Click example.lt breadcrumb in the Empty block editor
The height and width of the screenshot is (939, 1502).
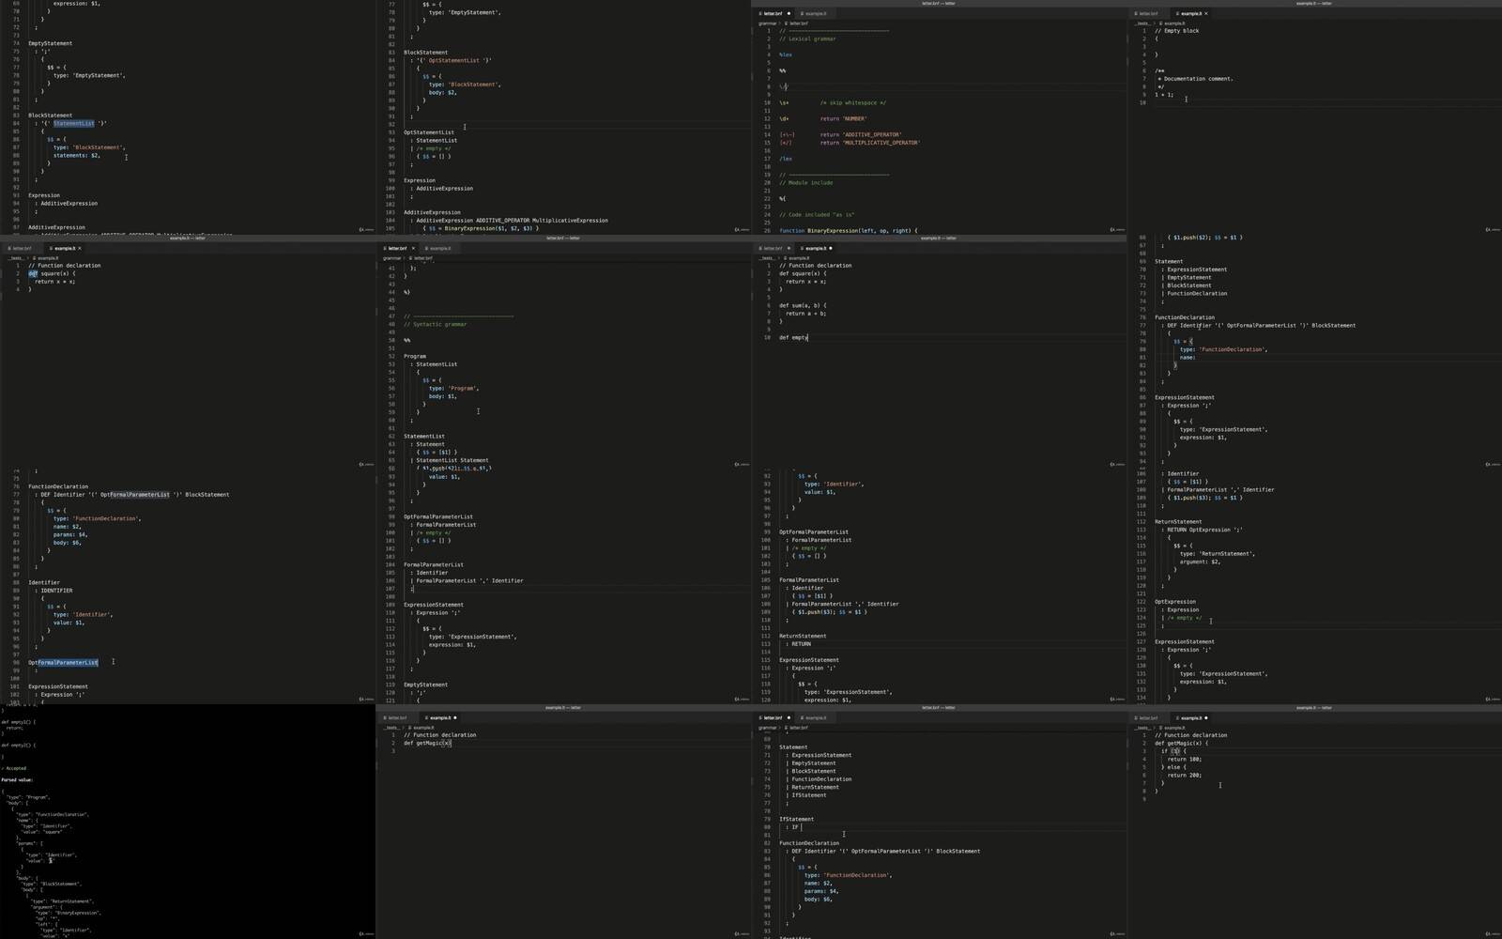pyautogui.click(x=1174, y=23)
